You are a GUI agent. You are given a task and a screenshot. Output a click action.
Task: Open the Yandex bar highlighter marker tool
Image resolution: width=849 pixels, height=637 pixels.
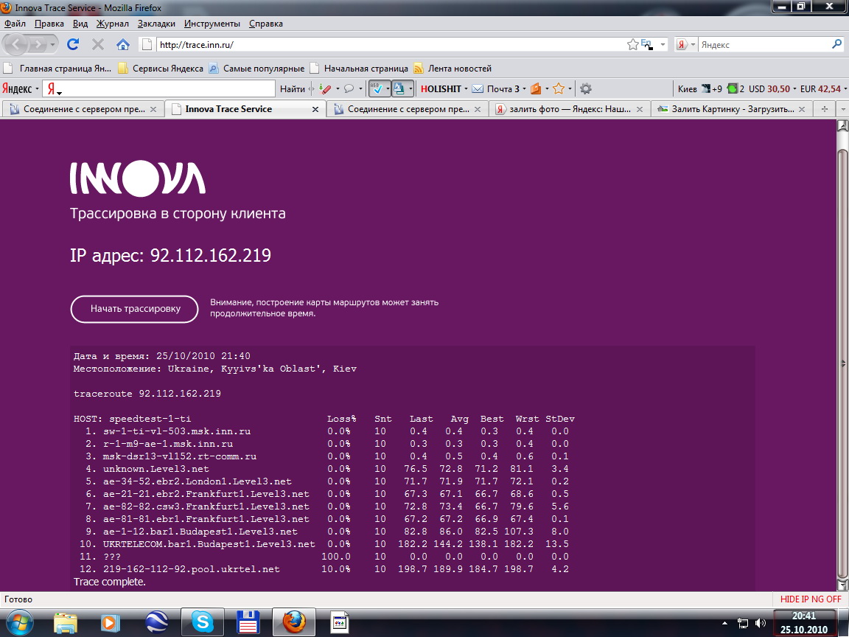tap(325, 88)
